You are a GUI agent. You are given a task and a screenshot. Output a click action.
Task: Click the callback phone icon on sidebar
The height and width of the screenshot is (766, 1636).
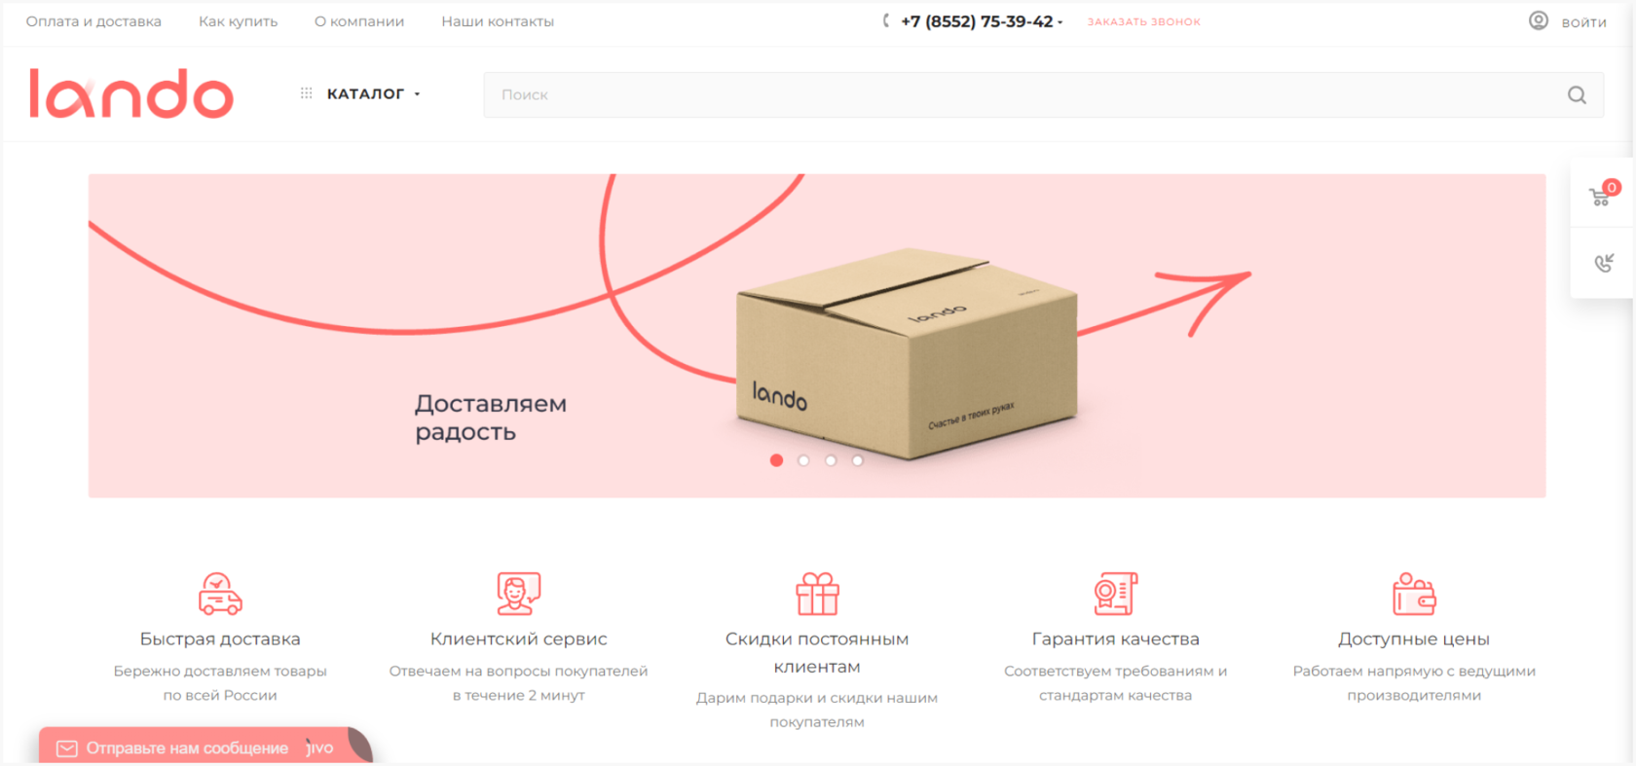1604,263
